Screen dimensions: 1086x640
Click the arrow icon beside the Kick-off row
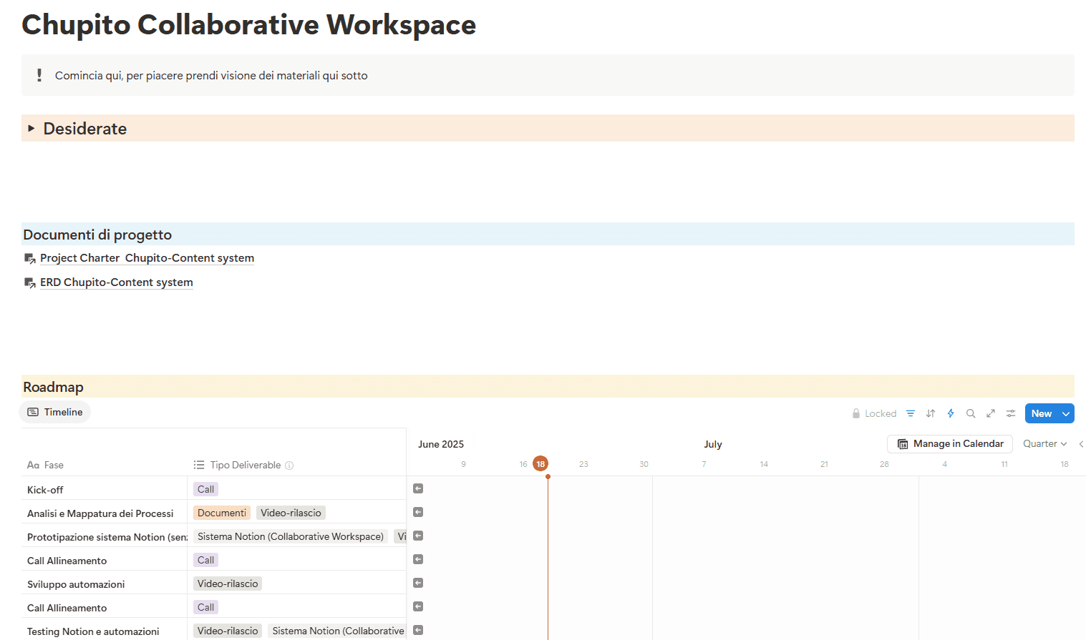tap(417, 488)
